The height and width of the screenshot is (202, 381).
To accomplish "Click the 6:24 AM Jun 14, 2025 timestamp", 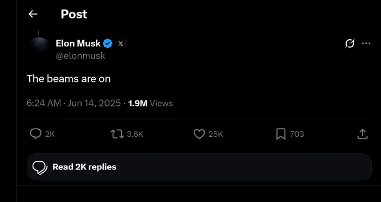I will point(73,103).
